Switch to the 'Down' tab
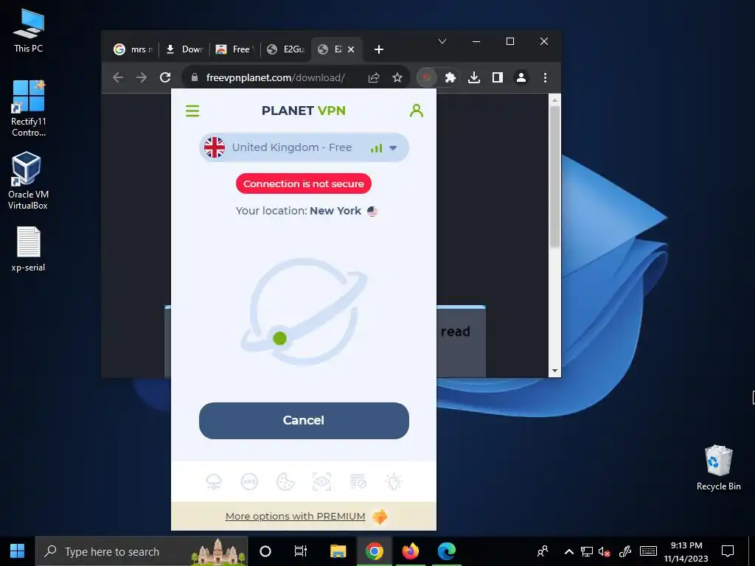Screen dimensions: 755x566 (184, 49)
